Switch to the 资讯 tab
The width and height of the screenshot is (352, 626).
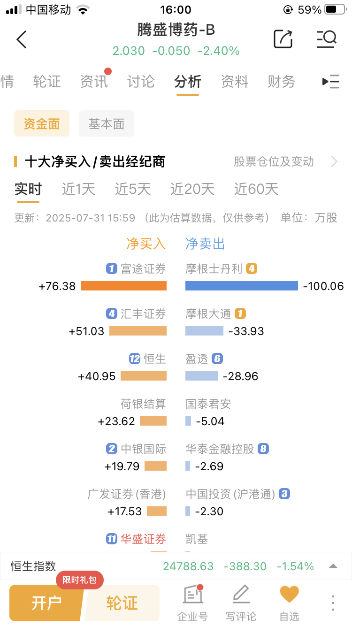94,82
